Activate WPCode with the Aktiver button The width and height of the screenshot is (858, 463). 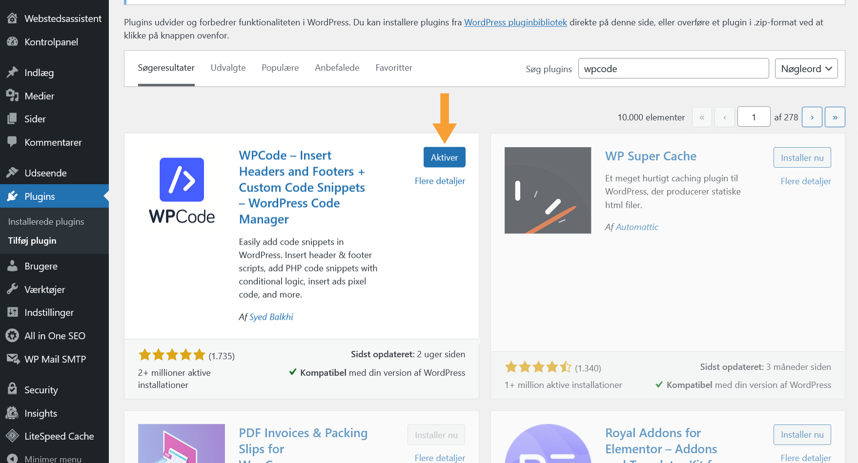point(444,157)
